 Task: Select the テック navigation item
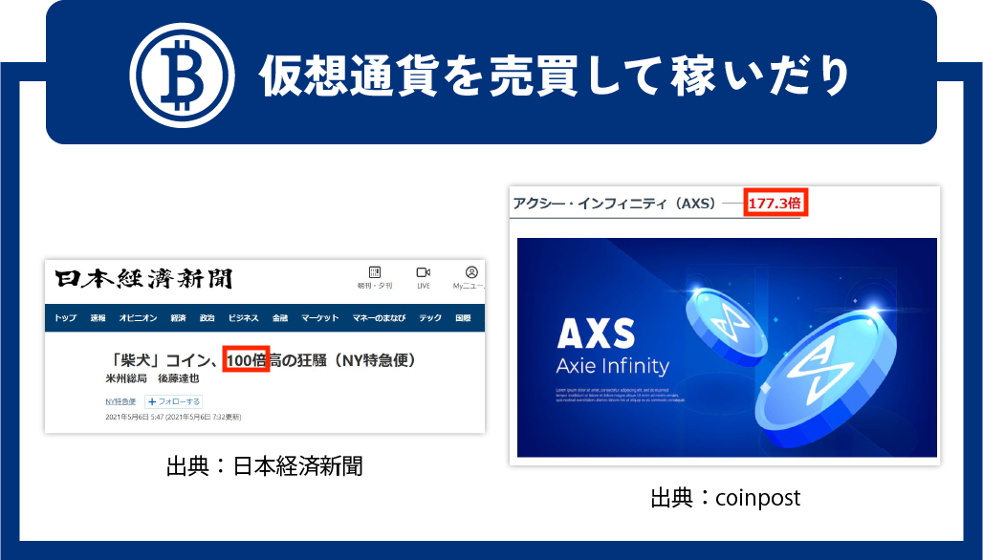(430, 318)
